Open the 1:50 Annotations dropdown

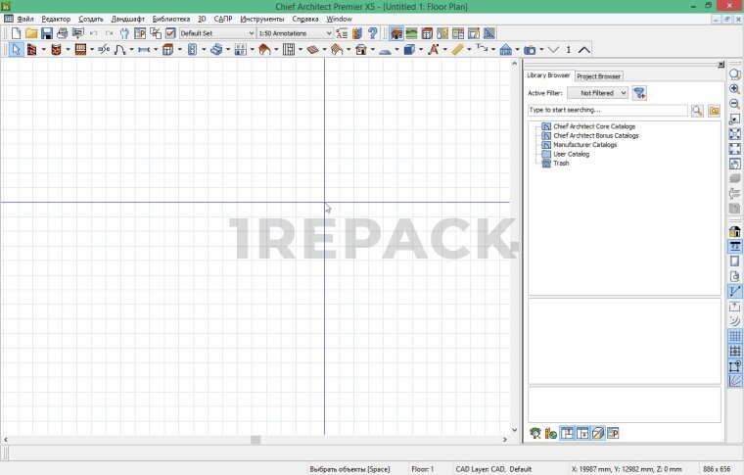295,33
